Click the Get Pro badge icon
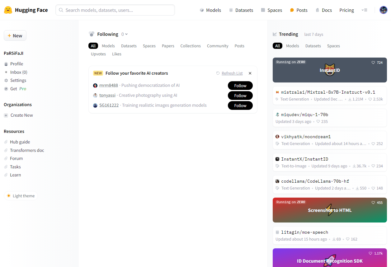 6,89
